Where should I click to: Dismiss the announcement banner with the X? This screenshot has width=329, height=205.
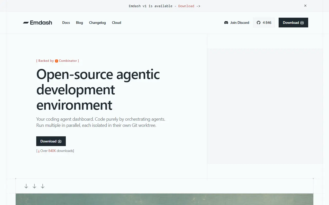pos(305,6)
